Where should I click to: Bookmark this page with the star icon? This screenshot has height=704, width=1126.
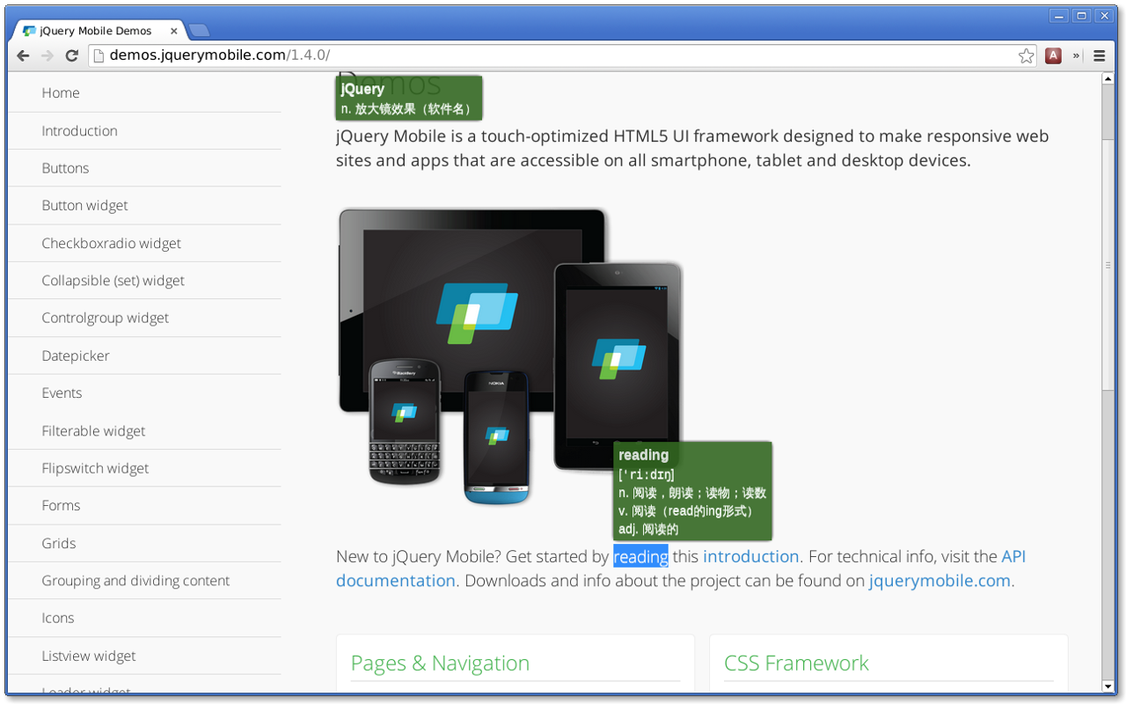1026,56
